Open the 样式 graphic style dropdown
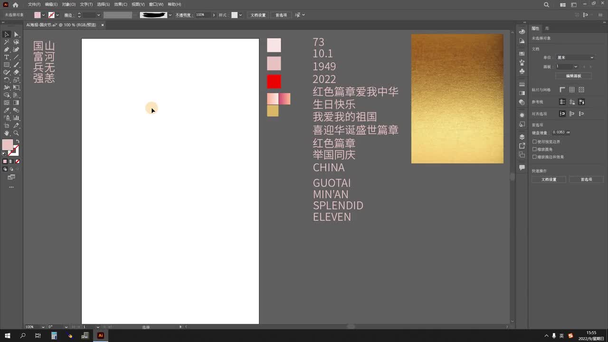608x342 pixels. pos(240,15)
